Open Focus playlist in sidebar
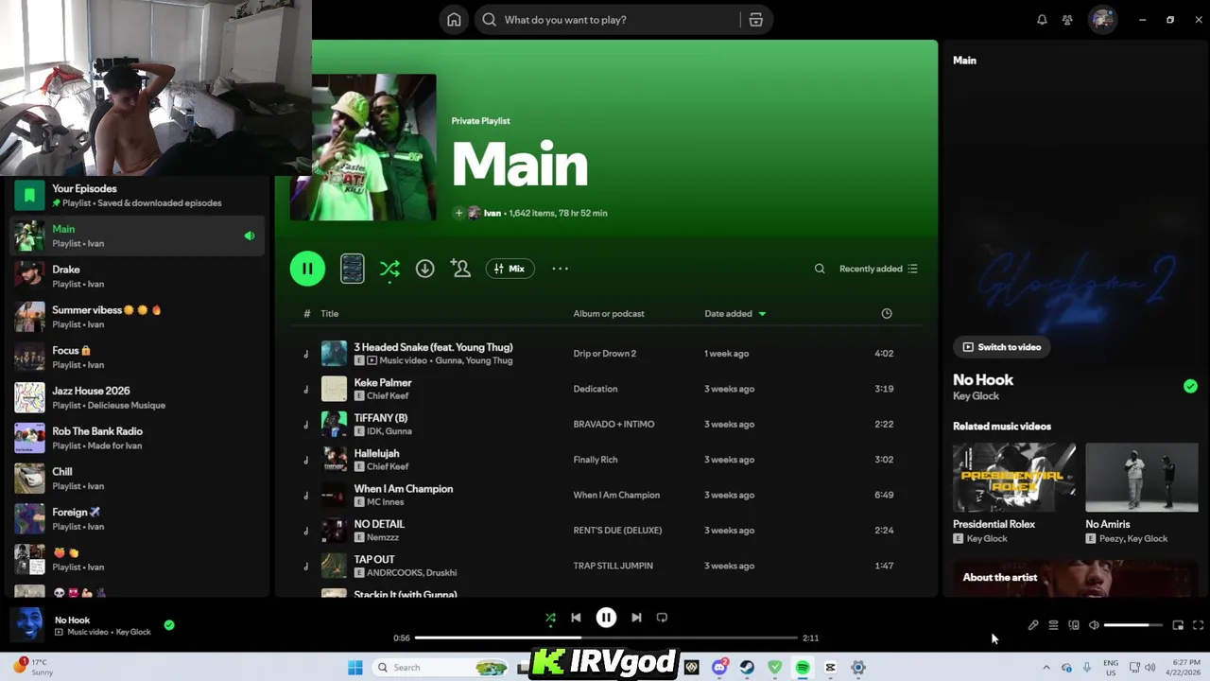 [x=136, y=358]
